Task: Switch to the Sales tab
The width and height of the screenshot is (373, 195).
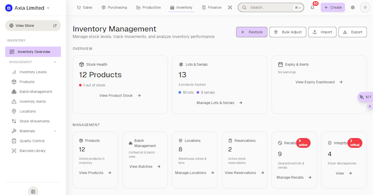Action: pos(85,7)
